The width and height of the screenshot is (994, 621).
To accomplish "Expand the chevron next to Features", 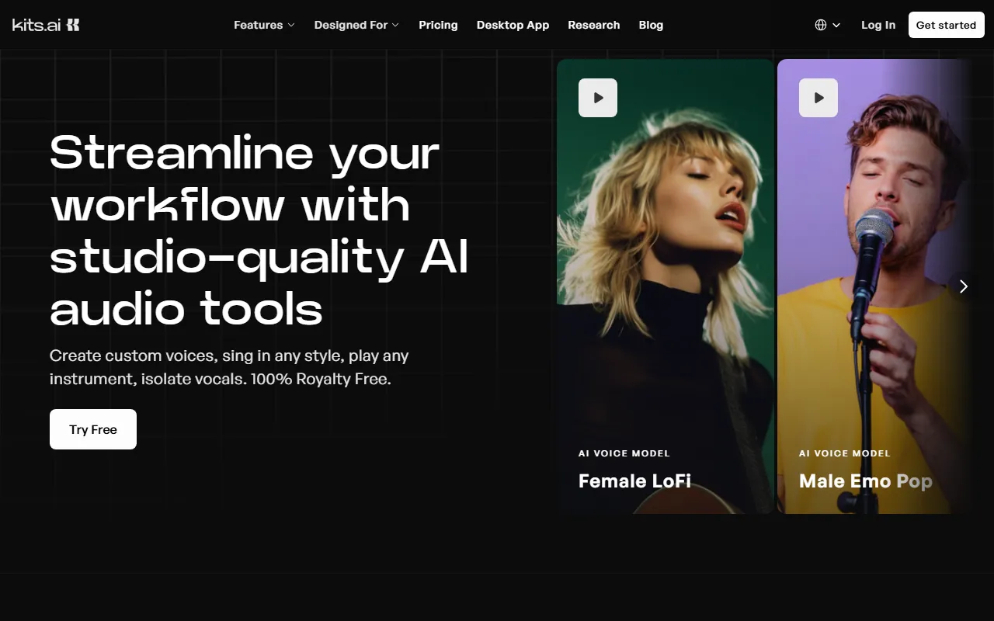I will pos(291,25).
